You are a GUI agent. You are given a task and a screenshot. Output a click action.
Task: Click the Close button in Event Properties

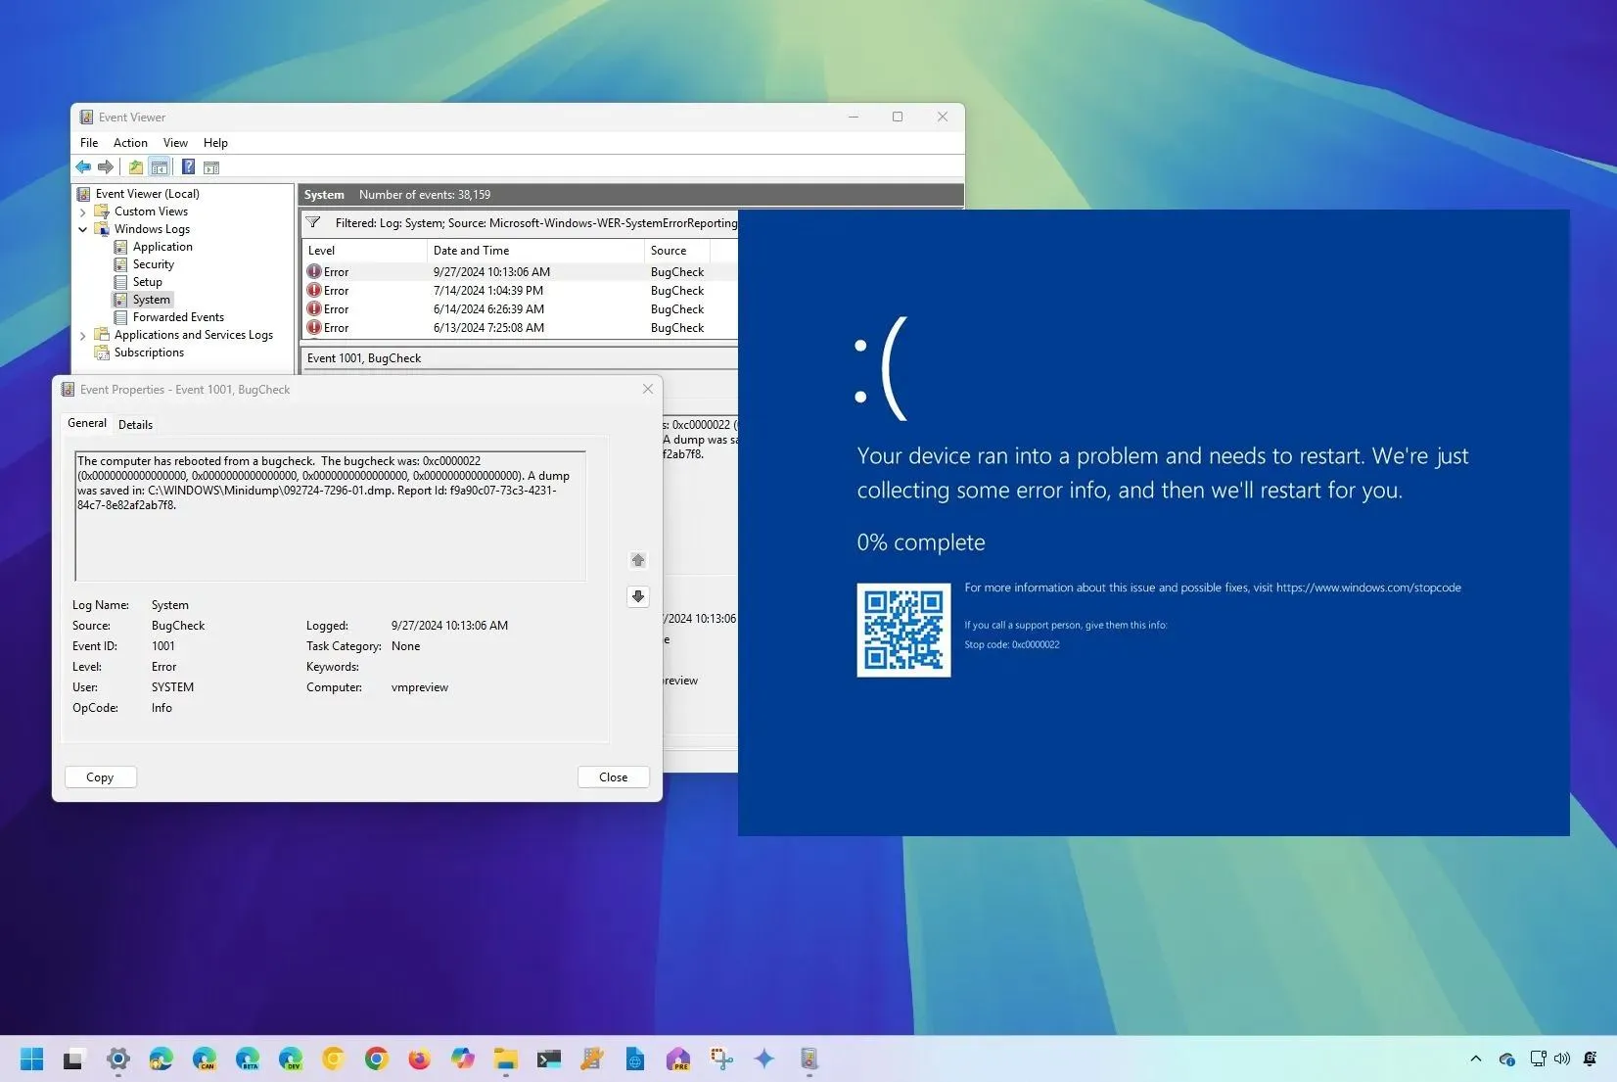pos(613,776)
